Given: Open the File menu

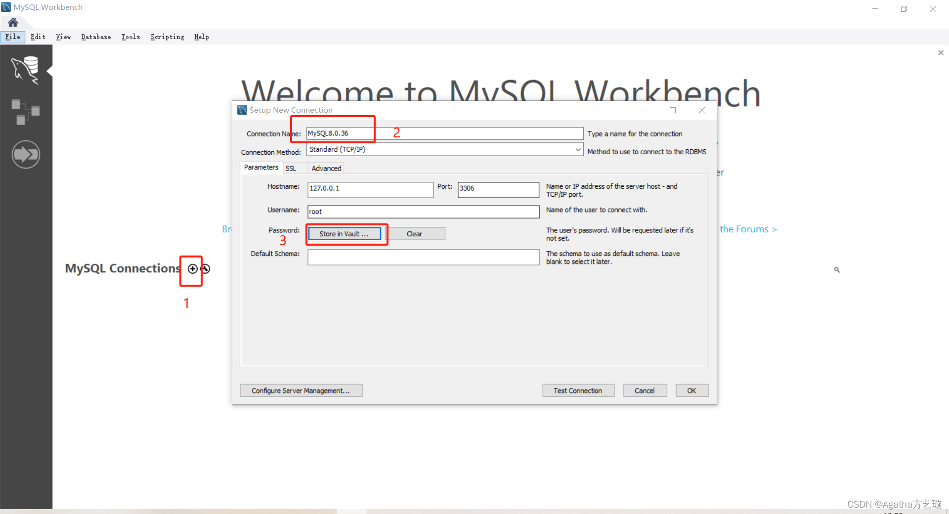Looking at the screenshot, I should pyautogui.click(x=13, y=37).
